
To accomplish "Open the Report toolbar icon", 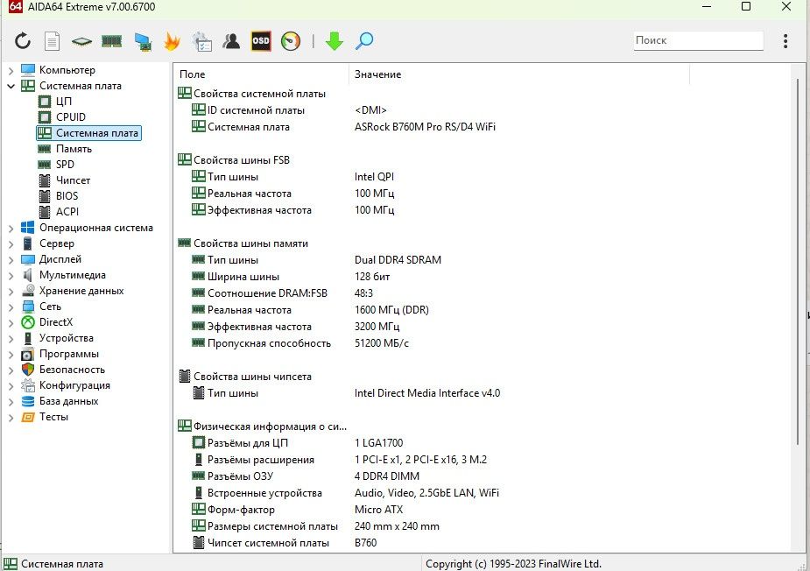I will (52, 41).
